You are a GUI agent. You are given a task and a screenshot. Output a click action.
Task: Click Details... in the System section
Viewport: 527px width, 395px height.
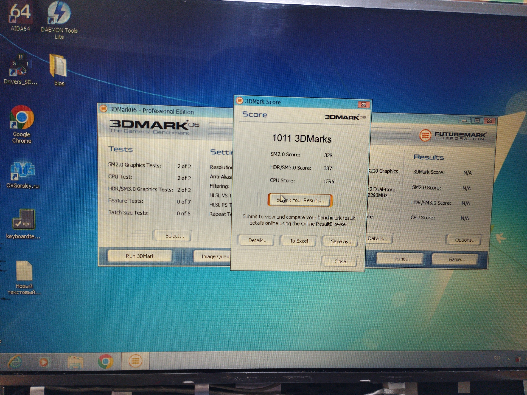click(x=379, y=239)
